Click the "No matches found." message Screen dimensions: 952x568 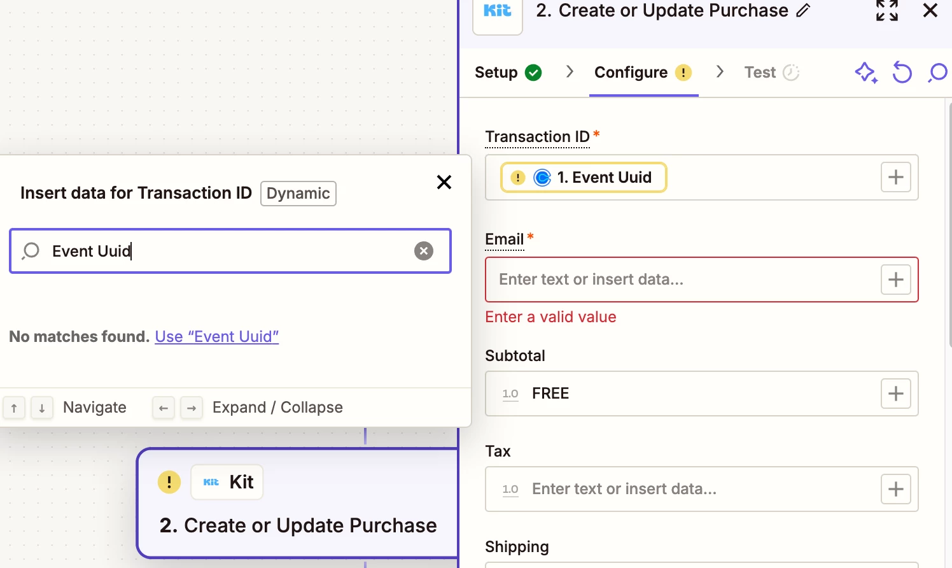79,336
